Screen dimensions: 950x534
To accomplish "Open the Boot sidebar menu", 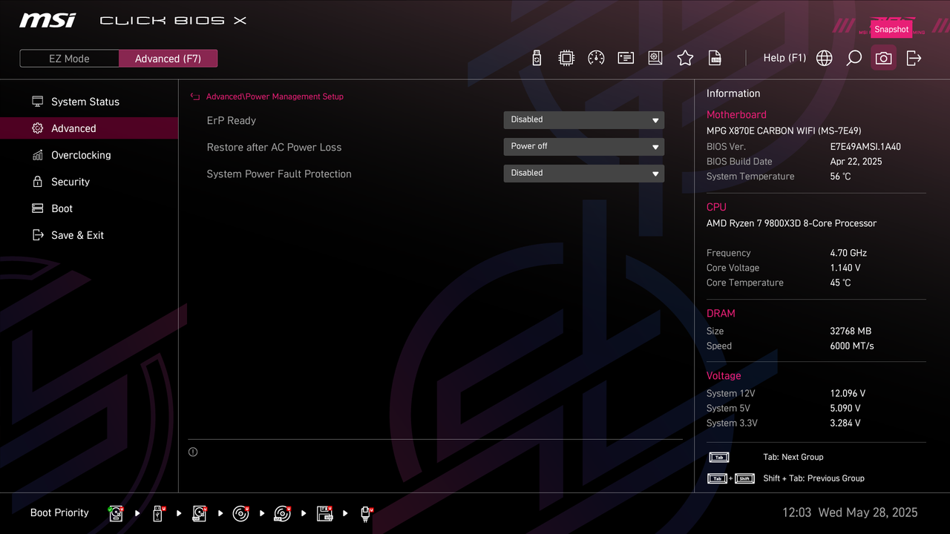I will tap(89, 208).
